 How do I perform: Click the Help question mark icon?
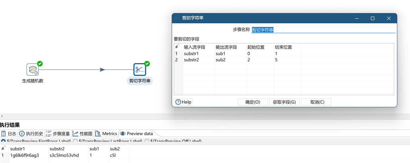point(178,102)
